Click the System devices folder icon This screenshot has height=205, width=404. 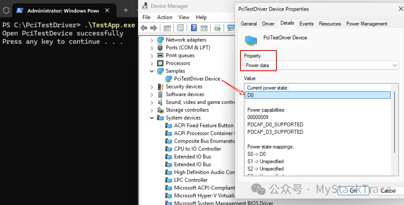click(x=160, y=118)
